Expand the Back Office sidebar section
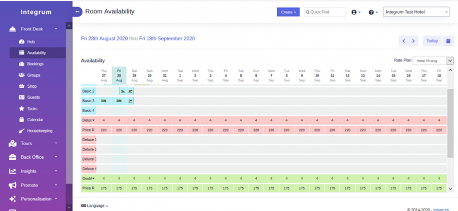 point(33,157)
